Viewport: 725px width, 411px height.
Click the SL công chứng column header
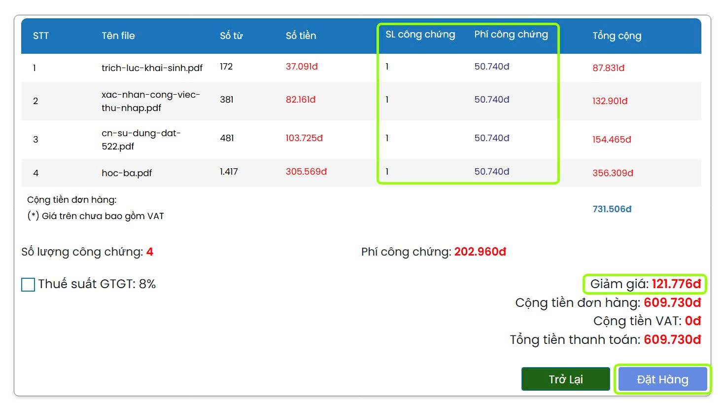click(x=420, y=35)
